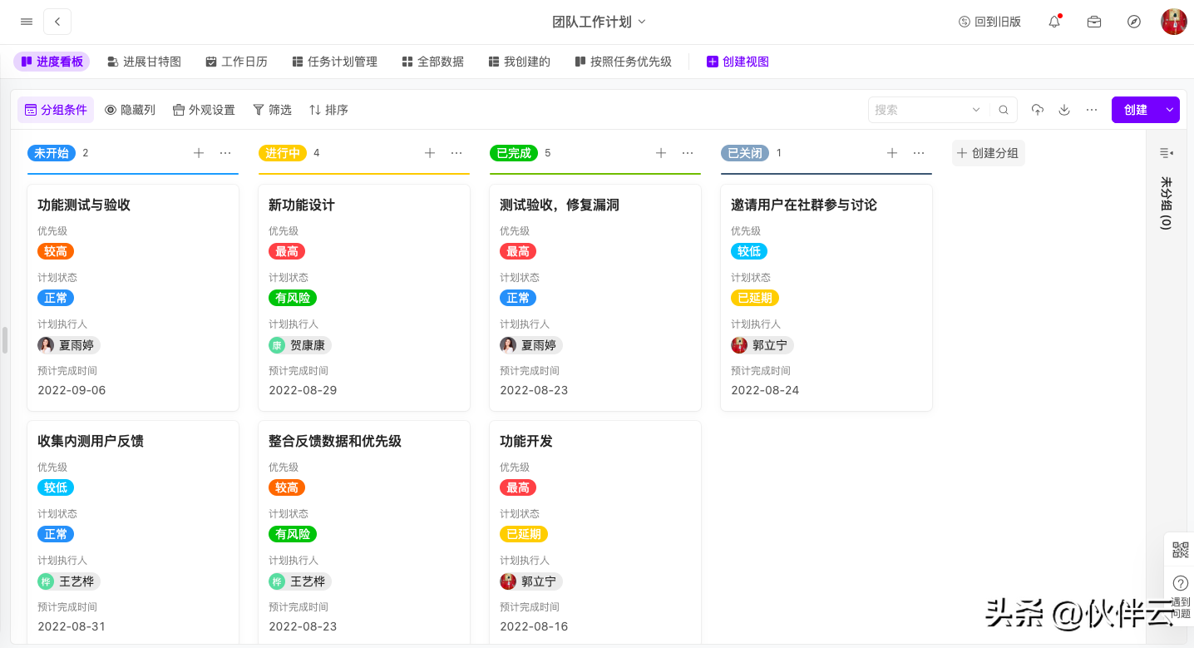
Task: Open the hamburger menu icon
Action: pos(27,22)
